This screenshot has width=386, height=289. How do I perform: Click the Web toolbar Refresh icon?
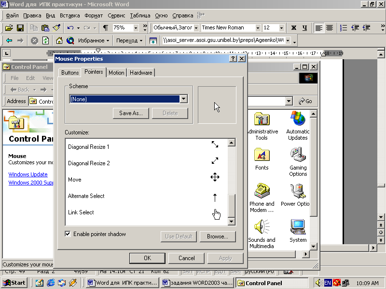pos(45,40)
